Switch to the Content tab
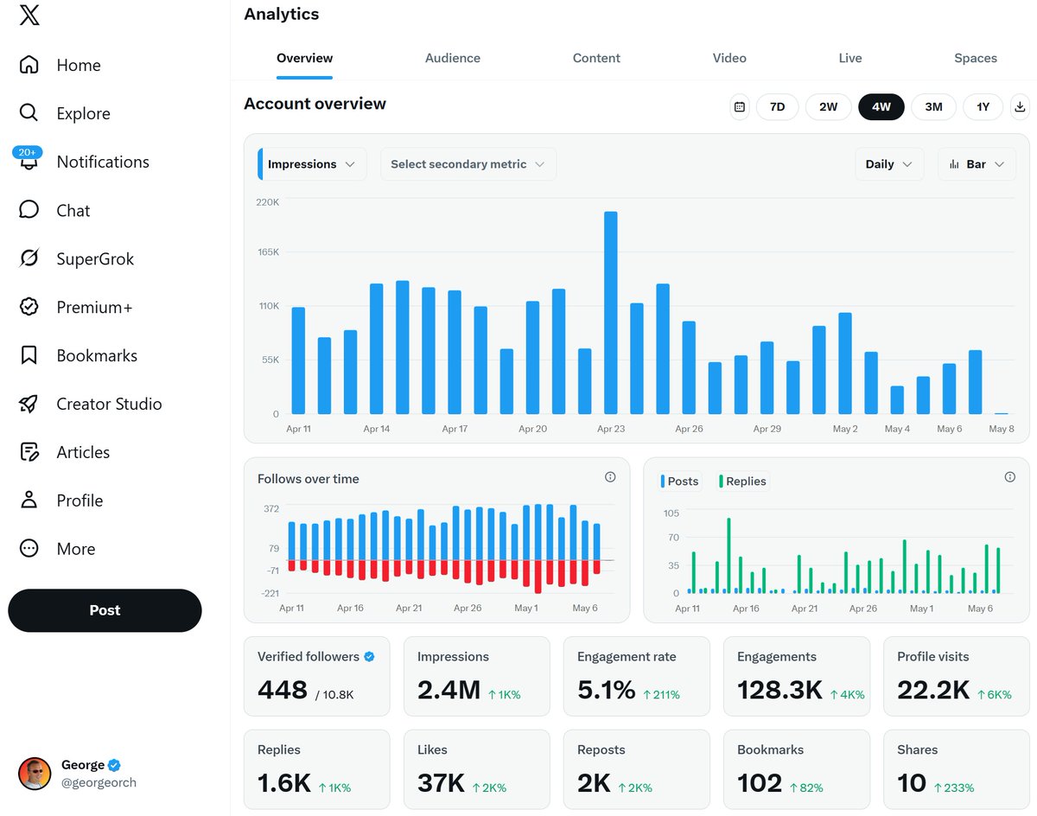Viewport: 1037px width, 816px height. tap(596, 58)
